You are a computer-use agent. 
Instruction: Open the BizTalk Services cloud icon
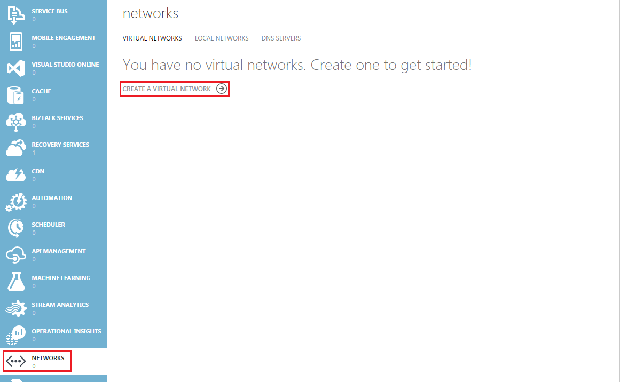(x=16, y=122)
